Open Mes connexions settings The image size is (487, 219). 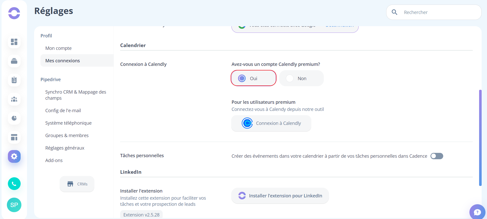click(x=77, y=61)
